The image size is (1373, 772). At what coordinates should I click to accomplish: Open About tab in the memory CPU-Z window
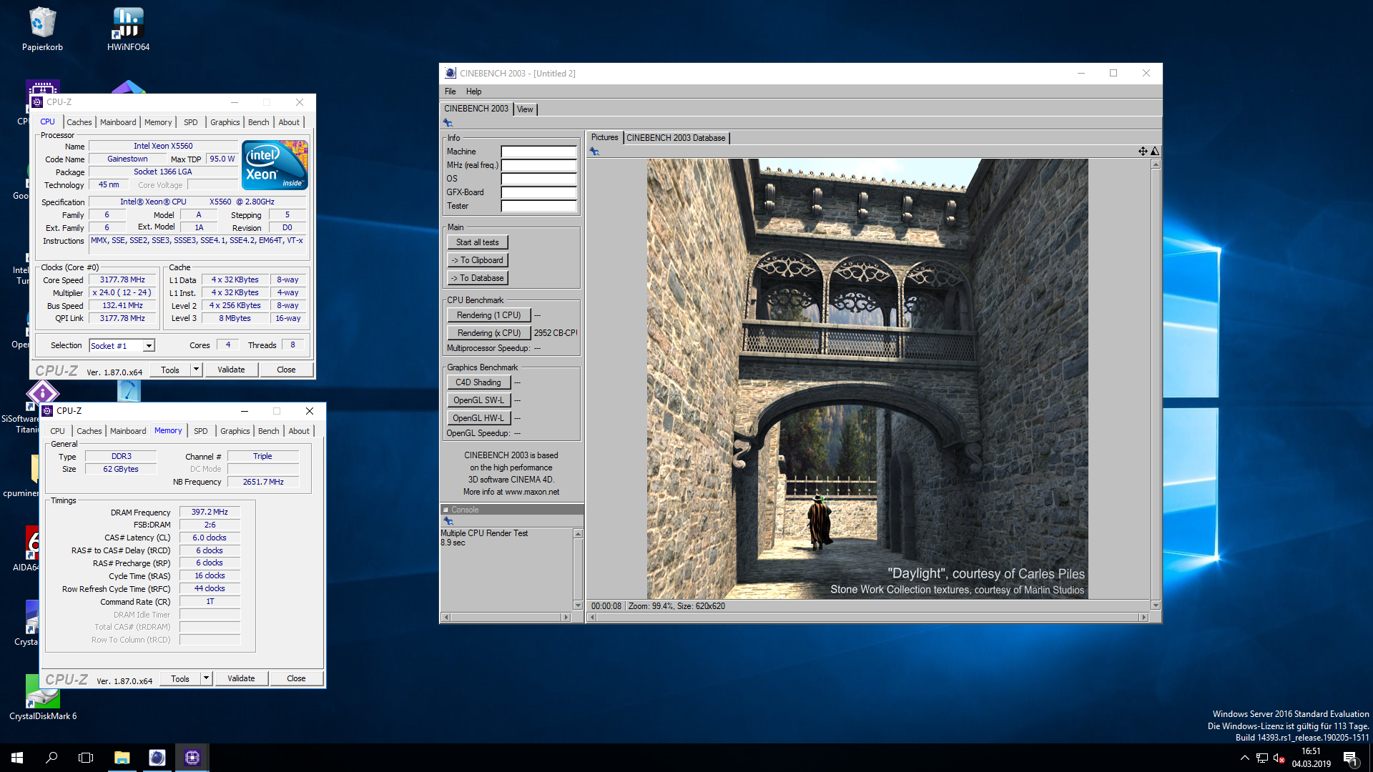[299, 431]
